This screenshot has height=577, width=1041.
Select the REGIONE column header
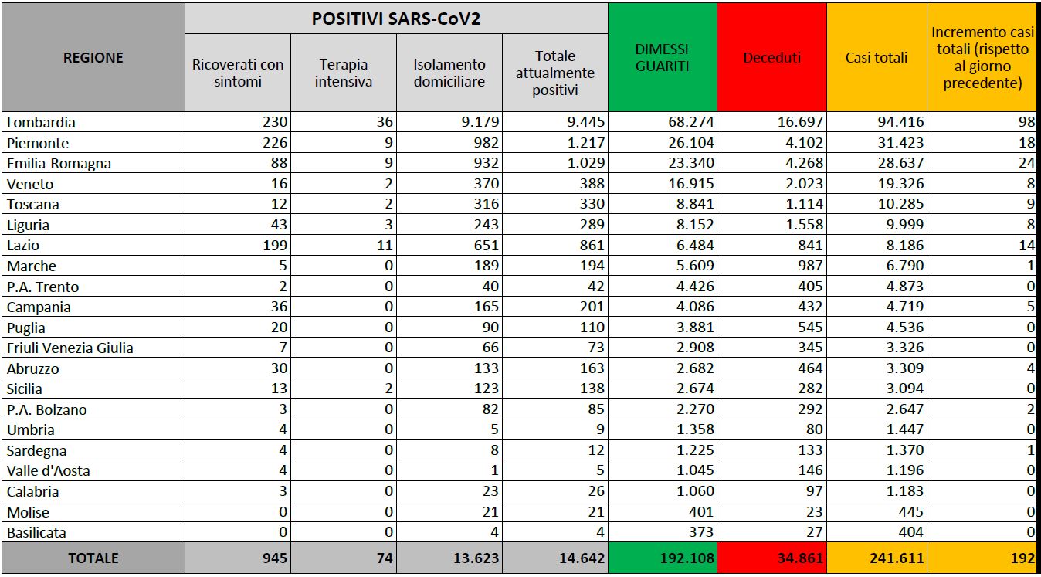coord(93,58)
